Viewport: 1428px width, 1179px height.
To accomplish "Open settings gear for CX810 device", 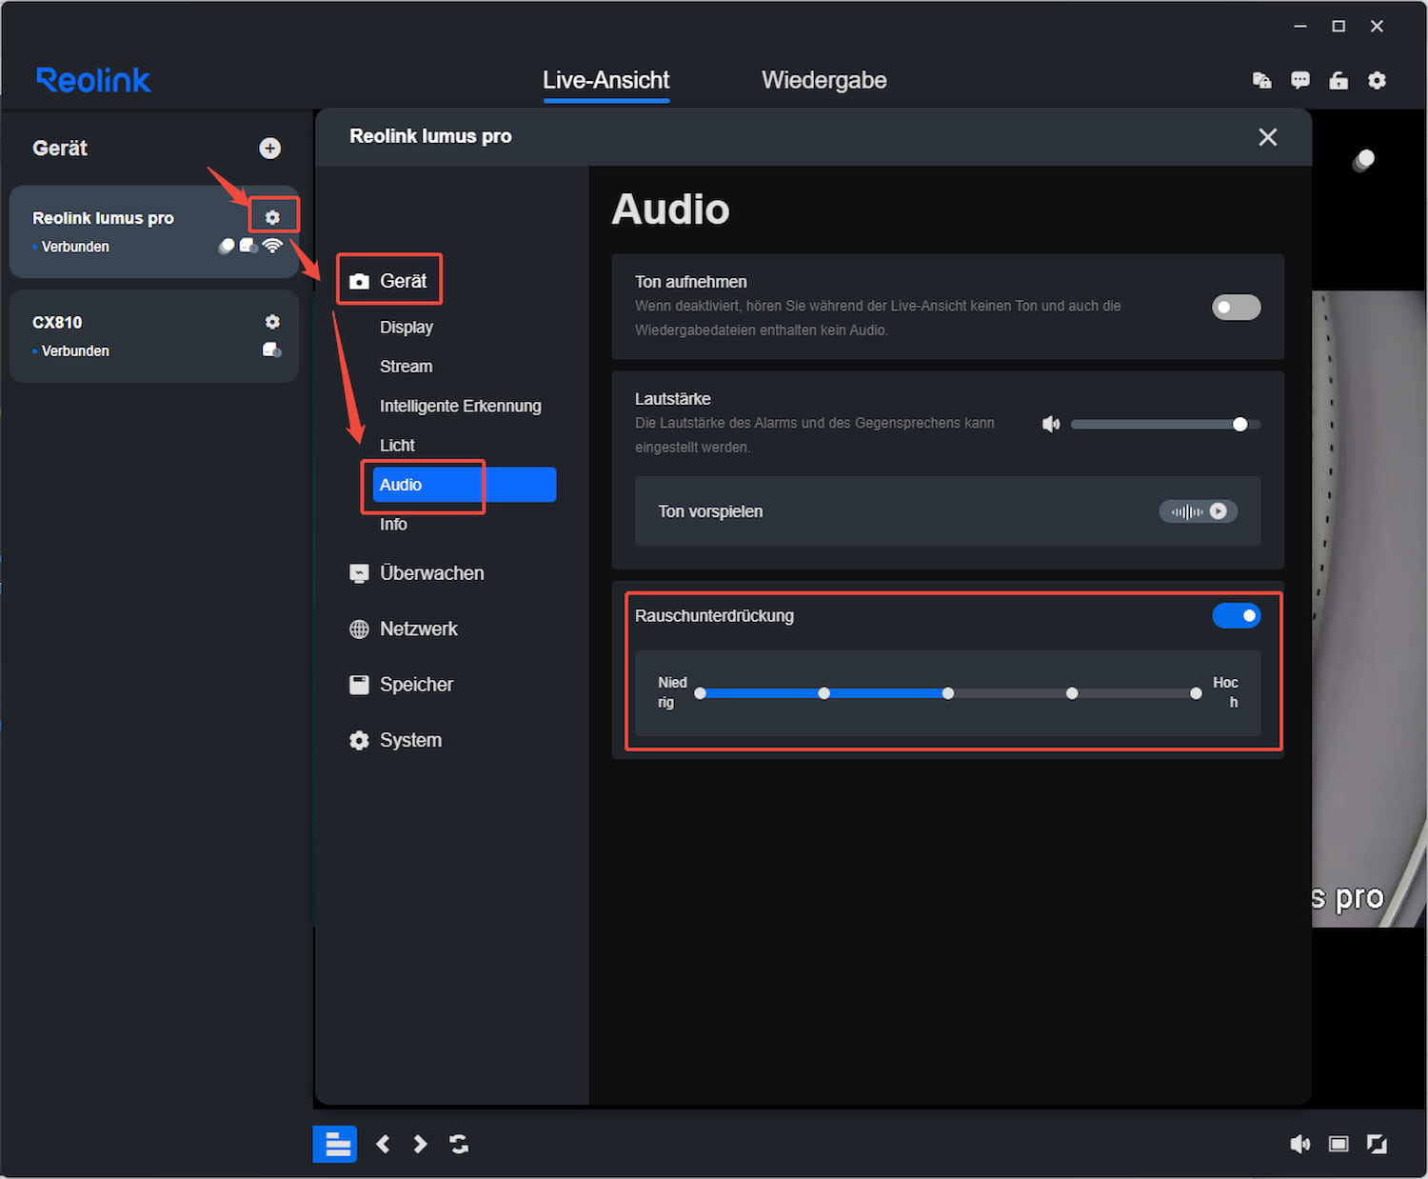I will click(272, 322).
